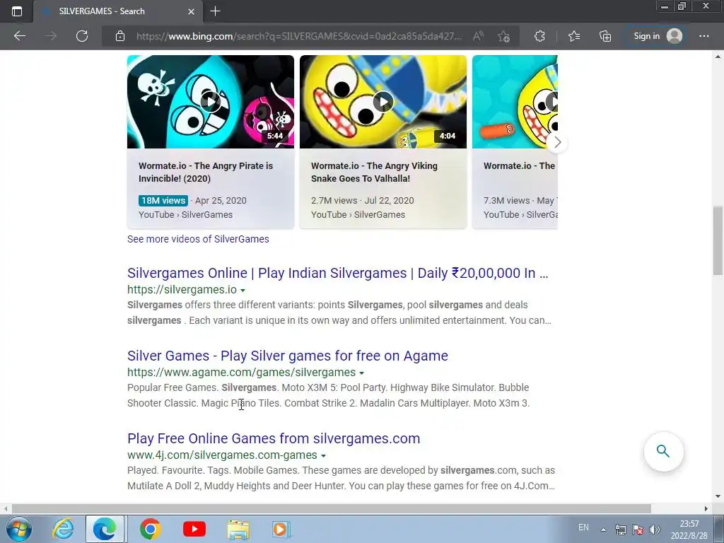Select Microsoft Edge taskbar icon
This screenshot has height=543, width=724.
click(105, 529)
